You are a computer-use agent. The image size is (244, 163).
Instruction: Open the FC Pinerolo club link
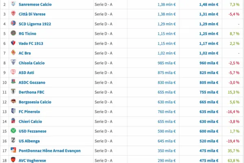click(35, 112)
